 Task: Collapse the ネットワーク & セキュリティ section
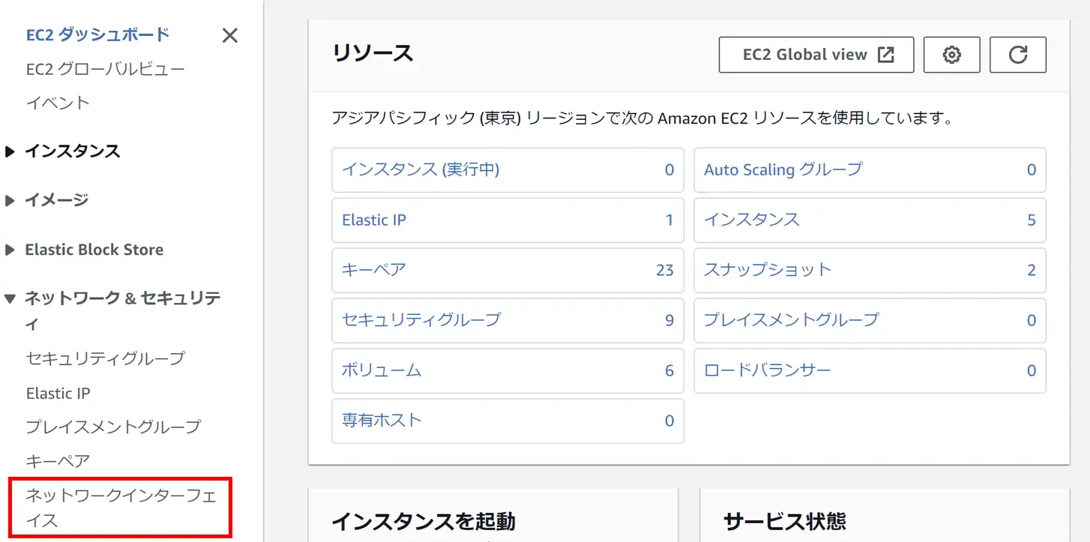[10, 298]
